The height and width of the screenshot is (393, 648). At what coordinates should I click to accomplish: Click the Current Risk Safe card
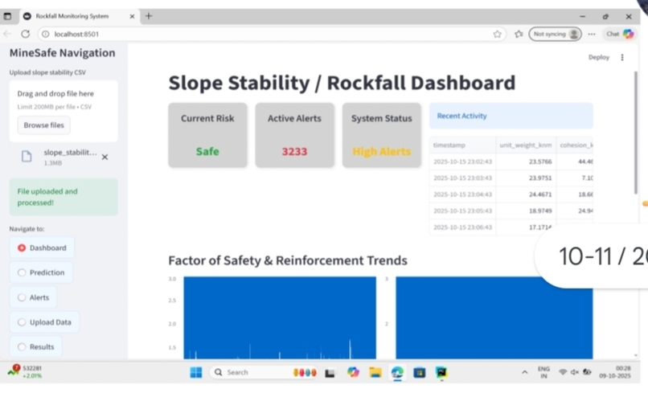207,135
